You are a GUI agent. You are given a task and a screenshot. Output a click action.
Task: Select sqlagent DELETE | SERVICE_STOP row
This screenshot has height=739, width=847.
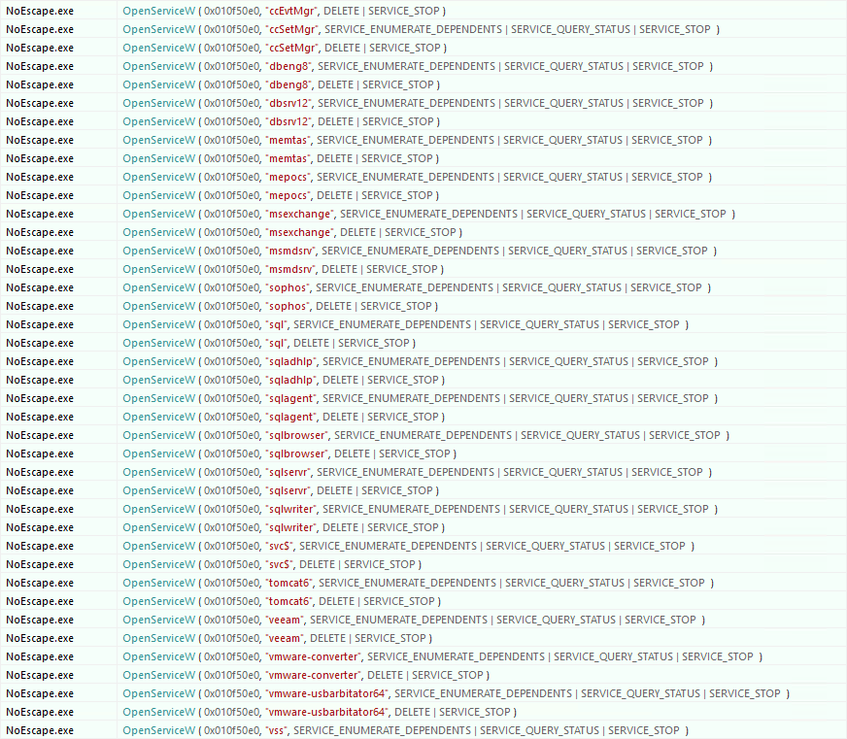(423, 417)
